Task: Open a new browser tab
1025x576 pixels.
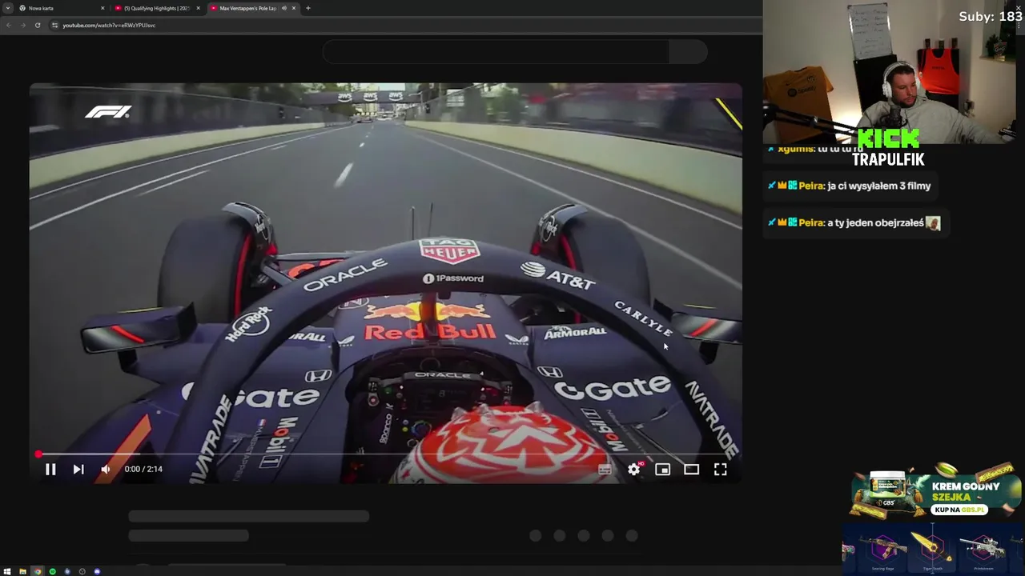Action: [x=308, y=8]
